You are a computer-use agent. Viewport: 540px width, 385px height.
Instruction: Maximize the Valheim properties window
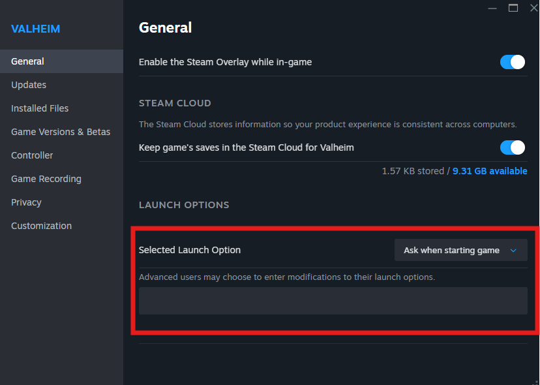pyautogui.click(x=513, y=8)
